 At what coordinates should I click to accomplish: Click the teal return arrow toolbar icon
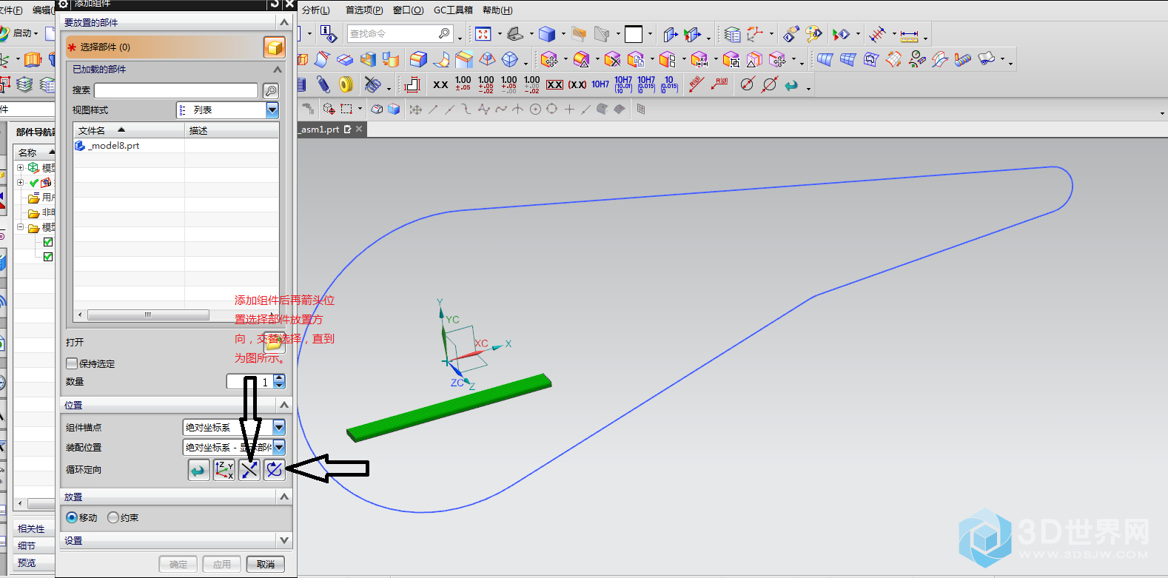pyautogui.click(x=791, y=85)
